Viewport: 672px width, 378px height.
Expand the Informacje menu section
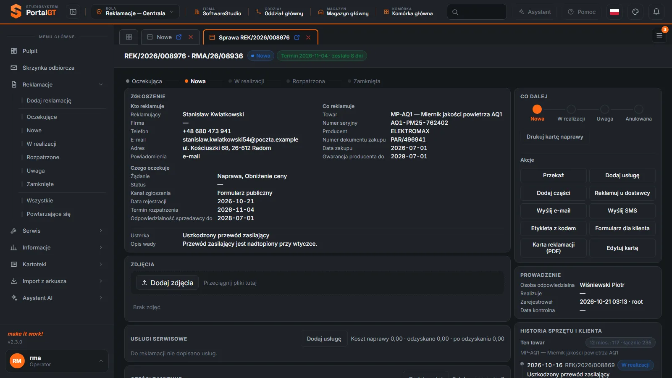pyautogui.click(x=57, y=247)
